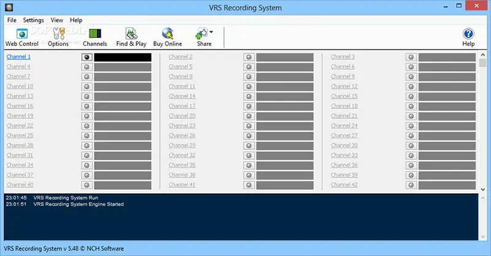This screenshot has width=491, height=256.
Task: Click the Channel 1 black level meter
Action: point(123,57)
